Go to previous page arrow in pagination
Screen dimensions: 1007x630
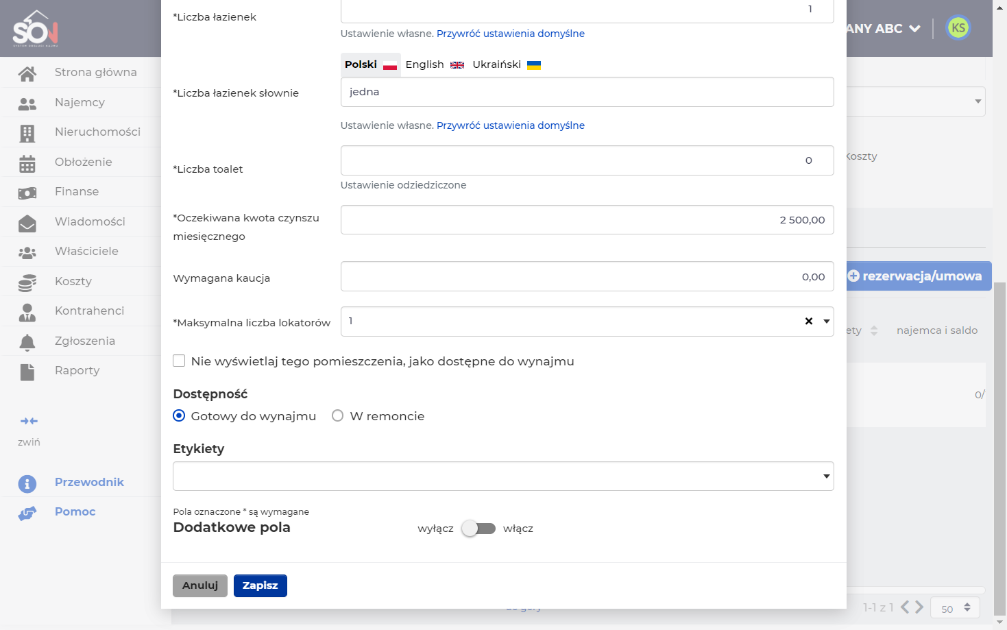pyautogui.click(x=905, y=607)
